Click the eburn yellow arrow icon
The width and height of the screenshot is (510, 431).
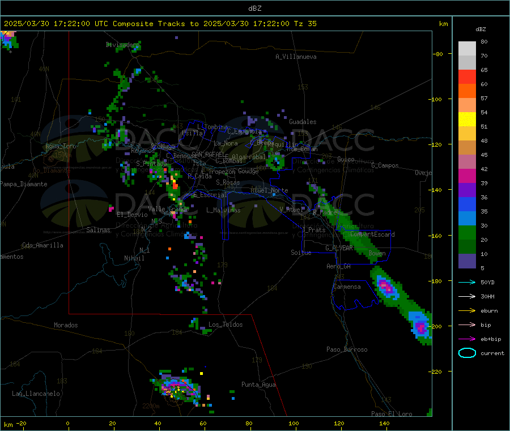pos(467,311)
